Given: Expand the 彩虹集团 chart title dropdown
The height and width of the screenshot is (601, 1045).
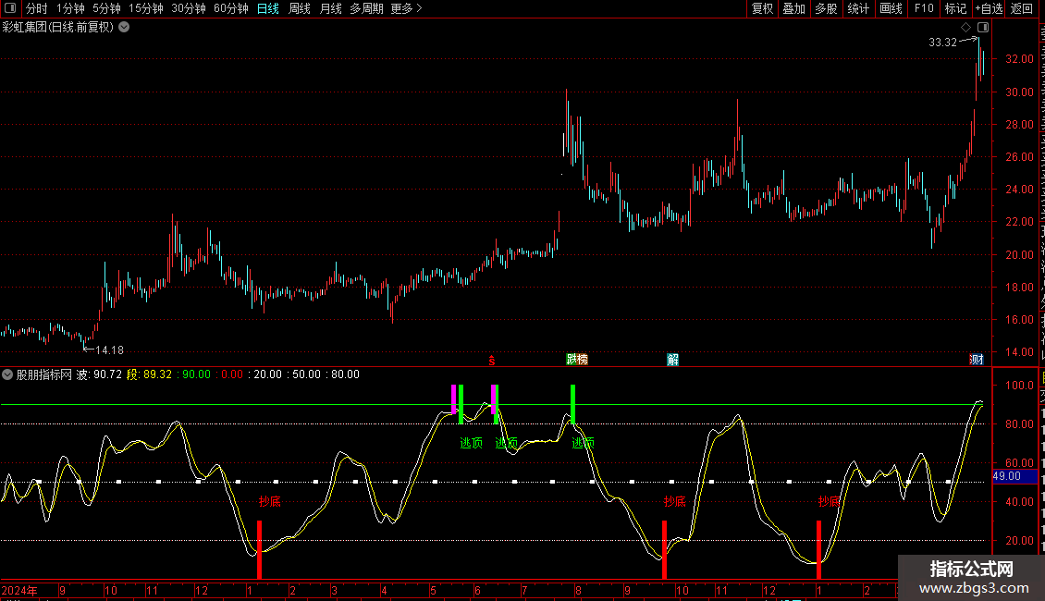Looking at the screenshot, I should (124, 27).
